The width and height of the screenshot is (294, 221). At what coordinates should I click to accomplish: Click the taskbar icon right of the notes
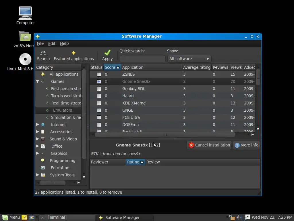[x=32, y=218]
